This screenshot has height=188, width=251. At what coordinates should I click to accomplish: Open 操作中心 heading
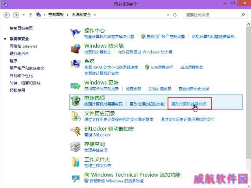(x=94, y=30)
